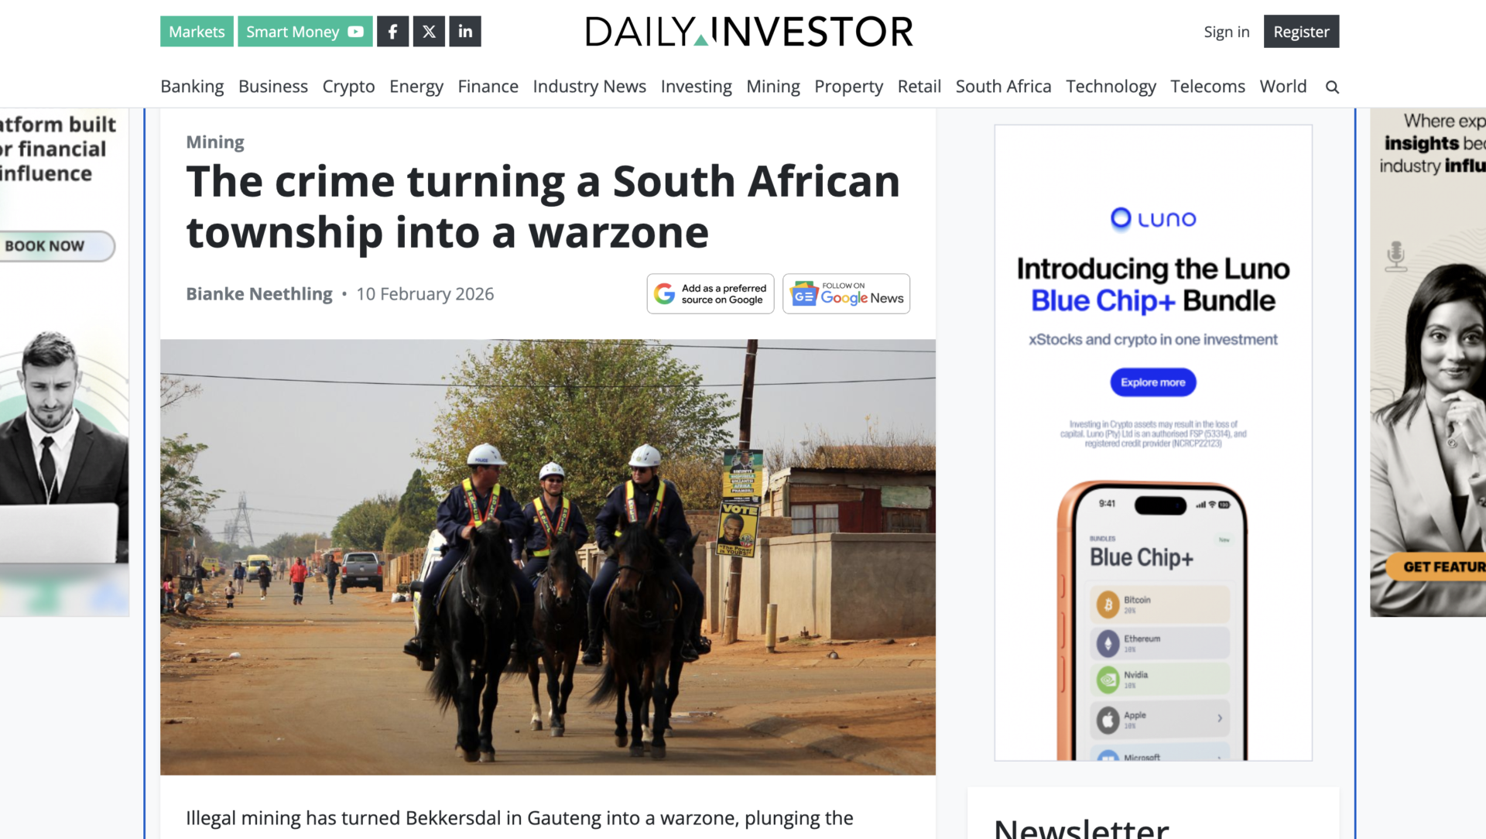Open the Mining menu item
This screenshot has height=839, width=1486.
tap(772, 87)
